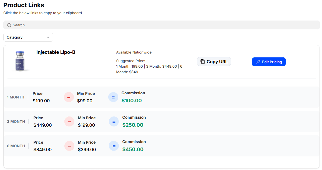Click the Injectable Lipo-B vial thumbnail
The image size is (322, 170).
[x=20, y=61]
